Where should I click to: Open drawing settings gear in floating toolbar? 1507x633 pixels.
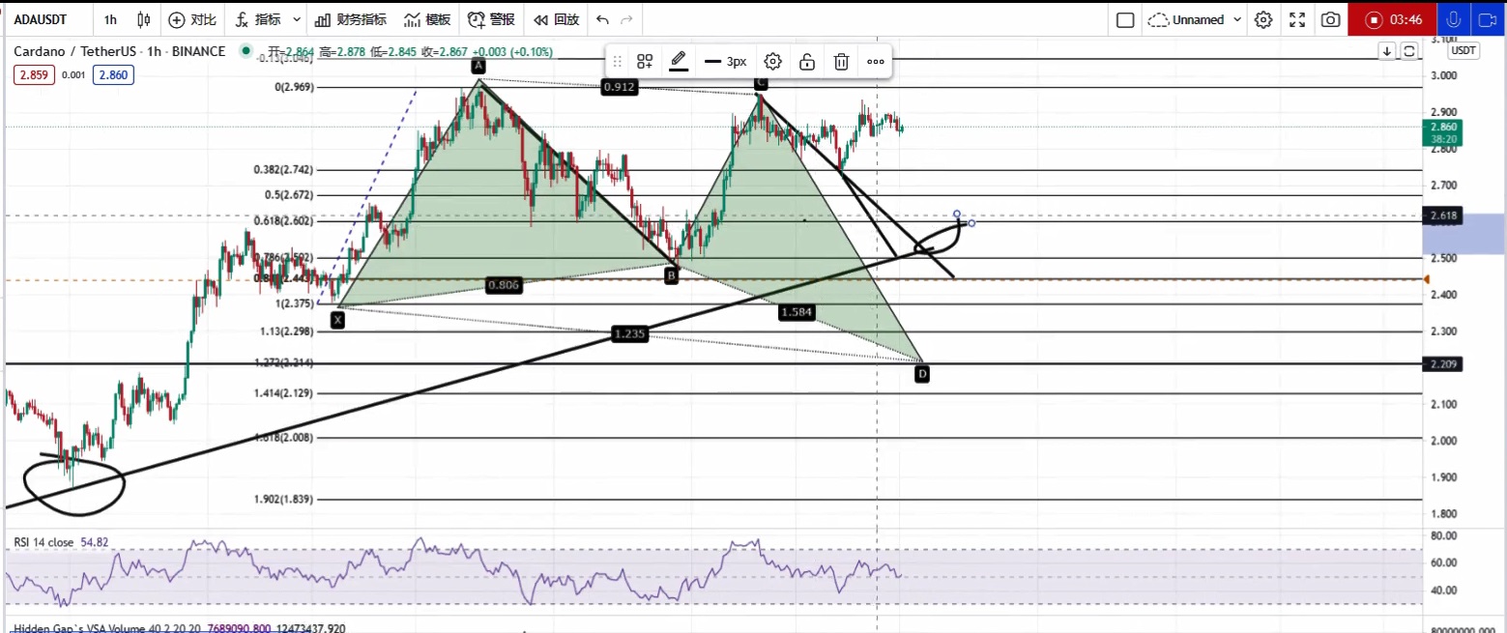pyautogui.click(x=772, y=62)
